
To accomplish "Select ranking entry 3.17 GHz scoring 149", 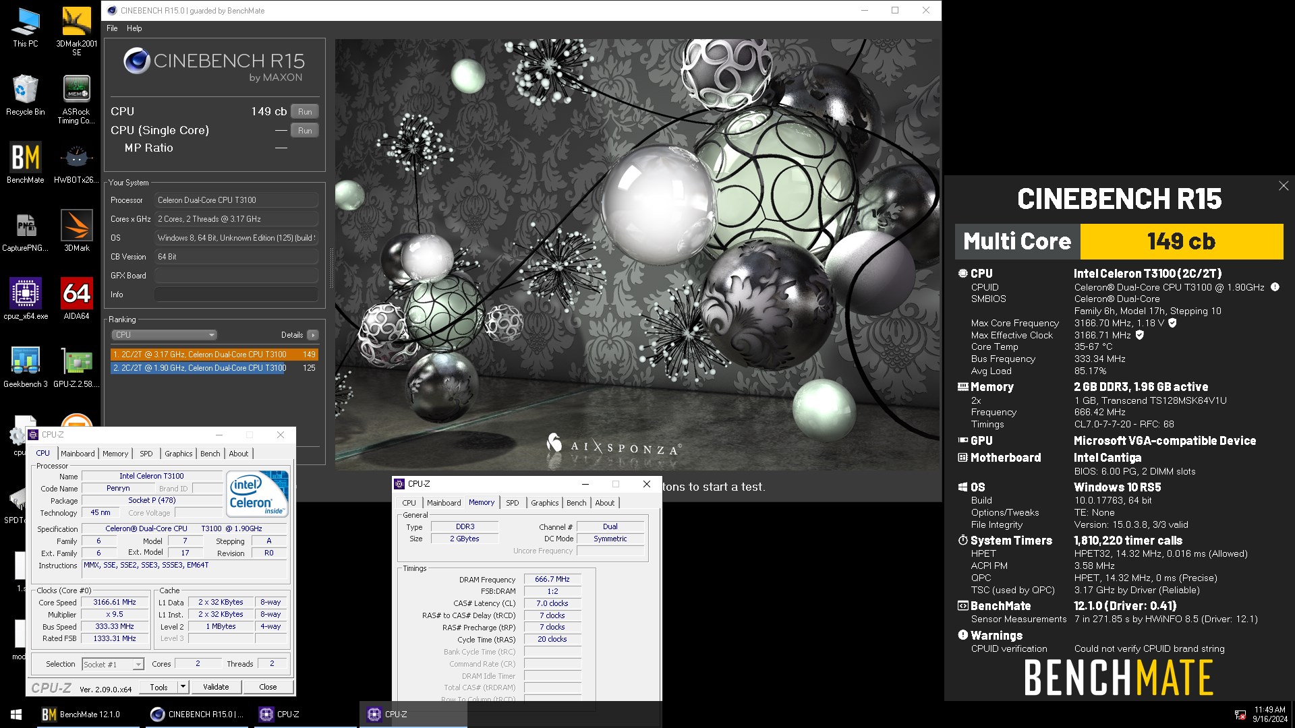I will pyautogui.click(x=214, y=355).
